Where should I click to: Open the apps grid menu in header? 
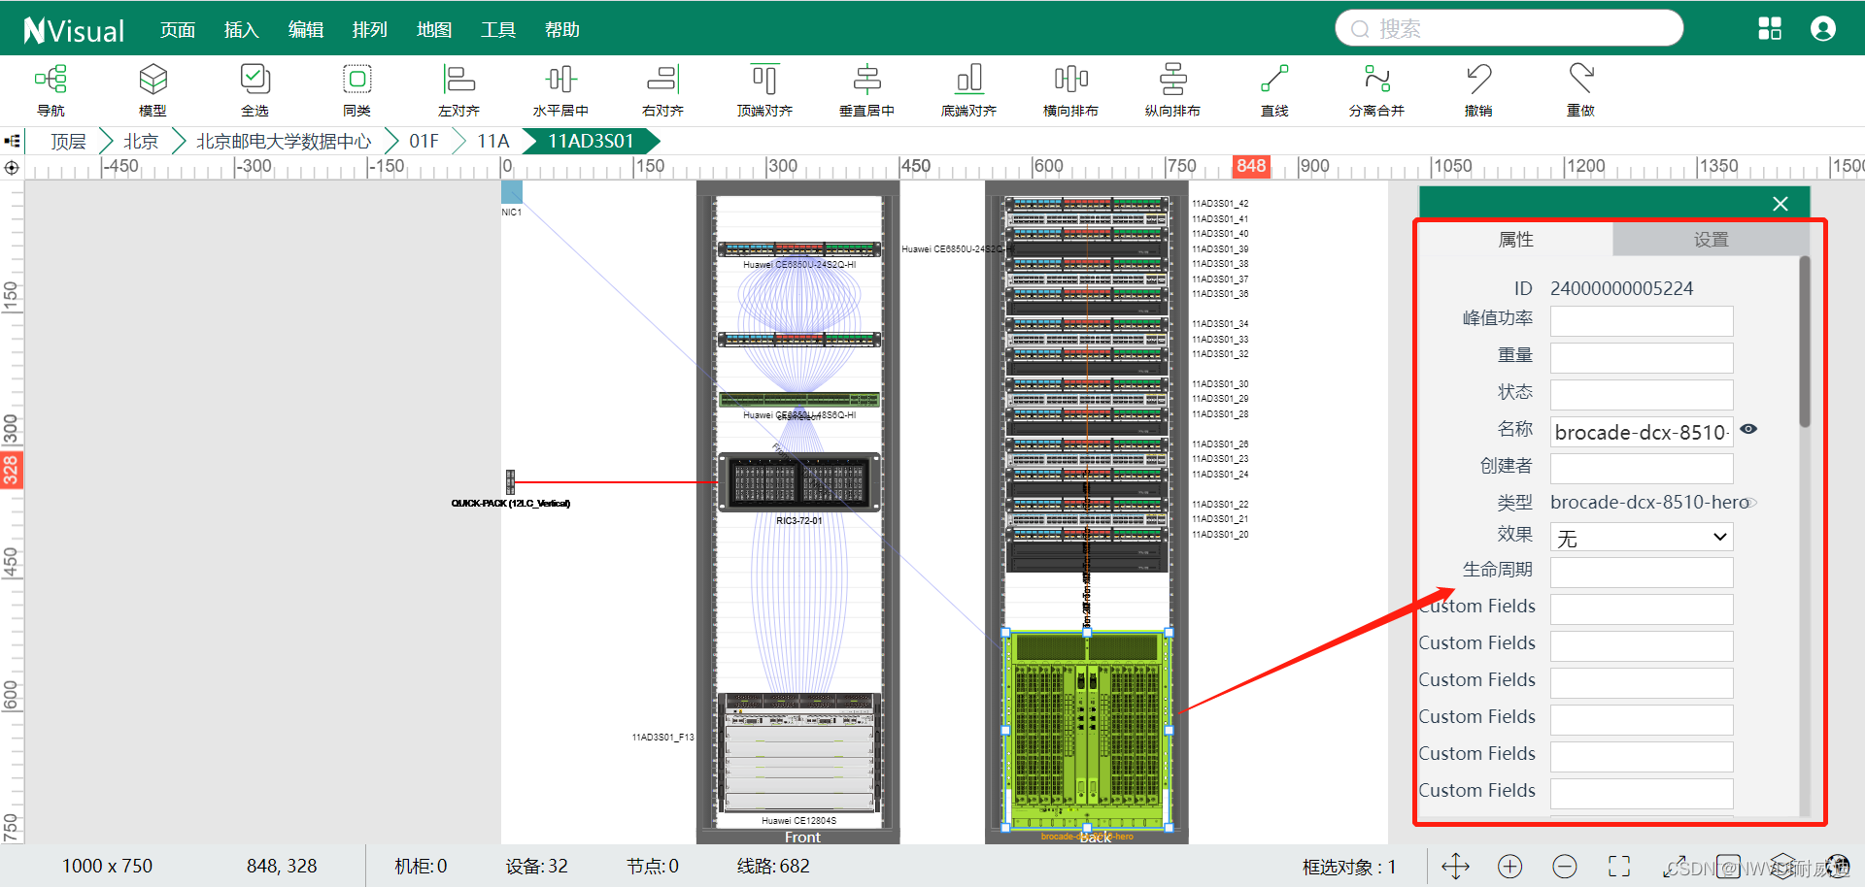(1770, 29)
